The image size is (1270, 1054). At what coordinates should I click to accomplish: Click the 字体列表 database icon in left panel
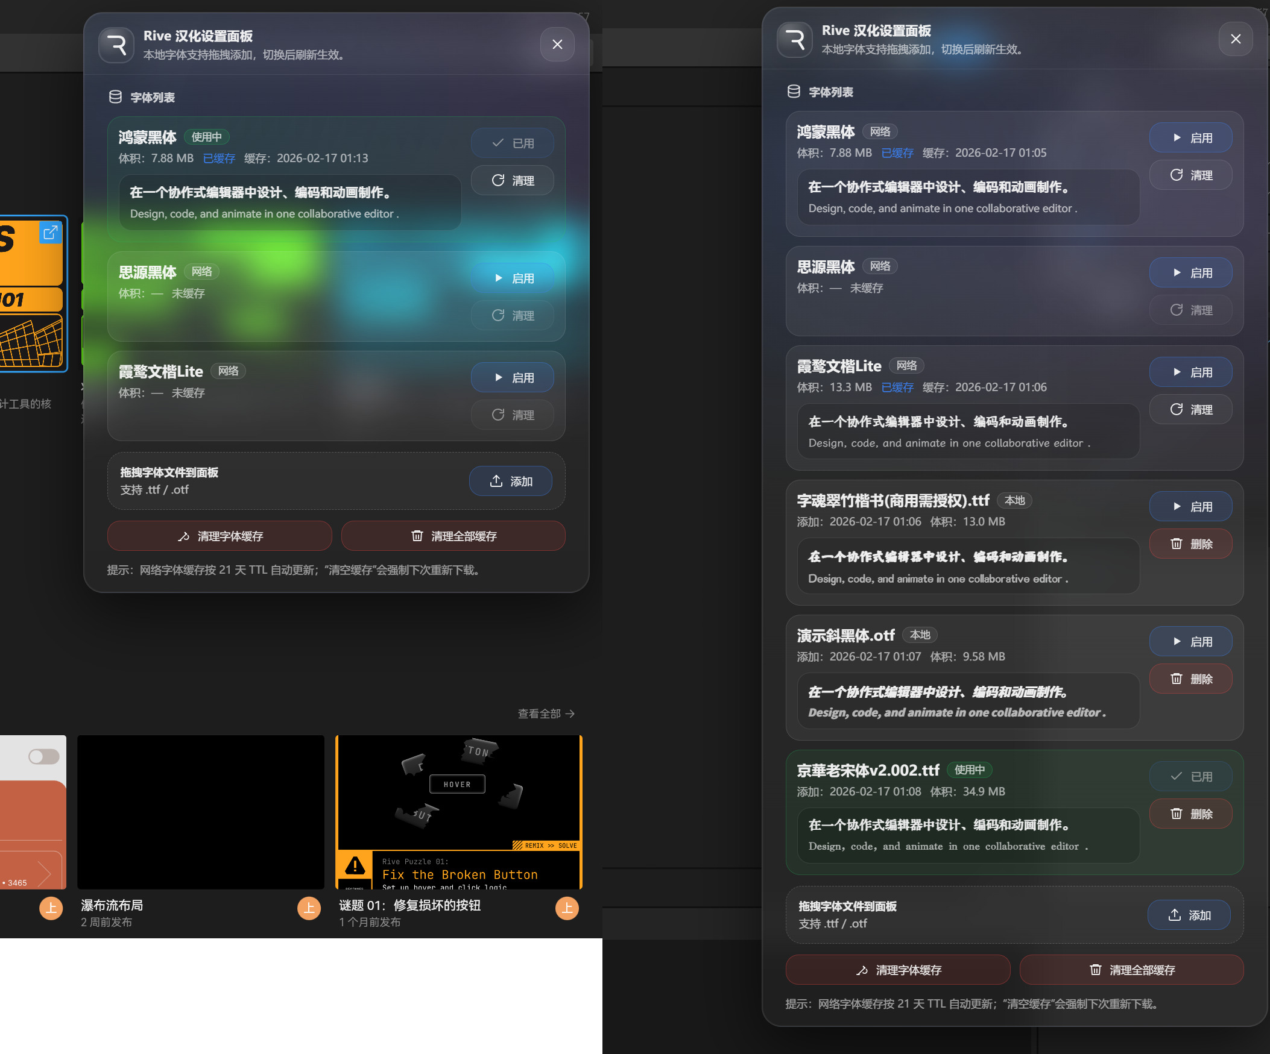point(115,96)
